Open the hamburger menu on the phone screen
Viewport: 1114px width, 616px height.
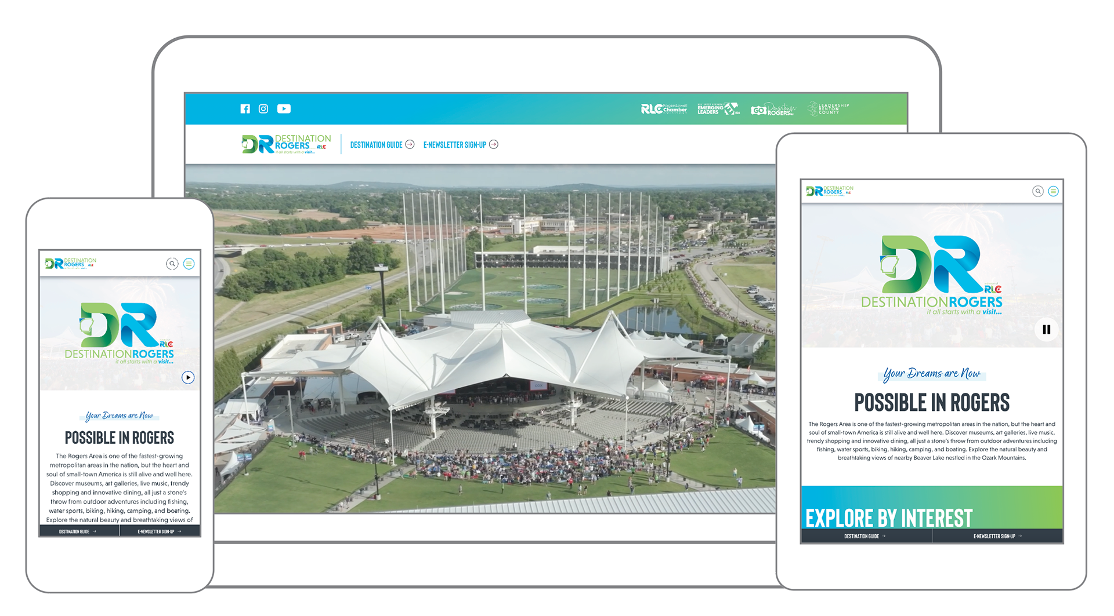(189, 264)
